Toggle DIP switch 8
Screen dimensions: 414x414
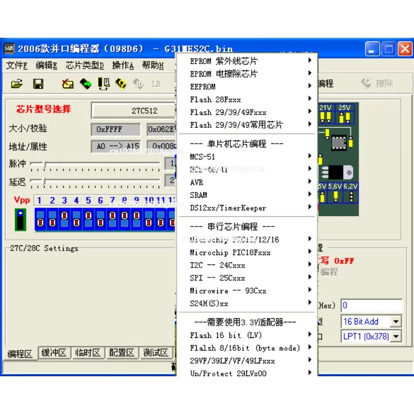[124, 219]
